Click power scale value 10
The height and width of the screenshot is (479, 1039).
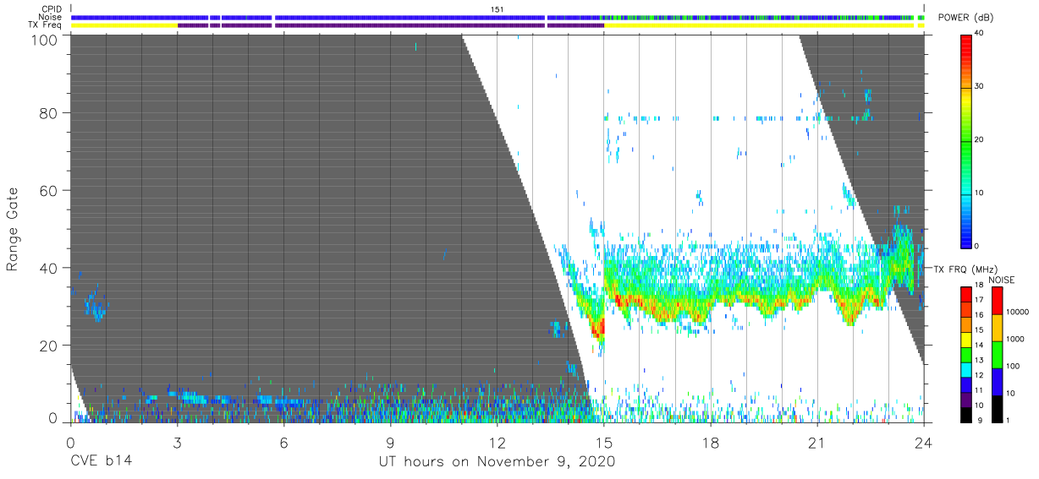coord(979,193)
